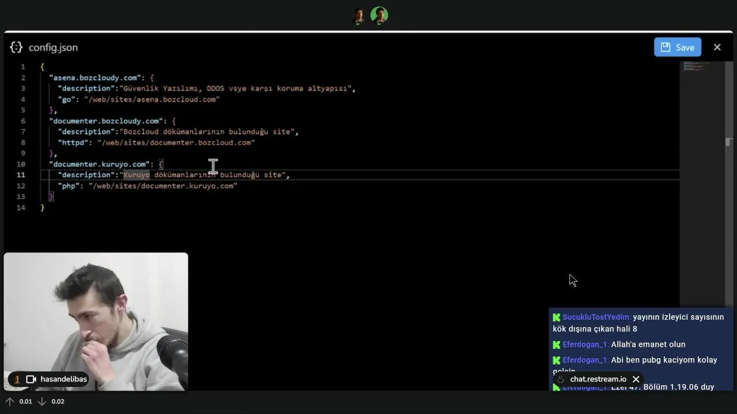This screenshot has width=737, height=414.
Task: Close the config.json editor
Action: point(717,47)
